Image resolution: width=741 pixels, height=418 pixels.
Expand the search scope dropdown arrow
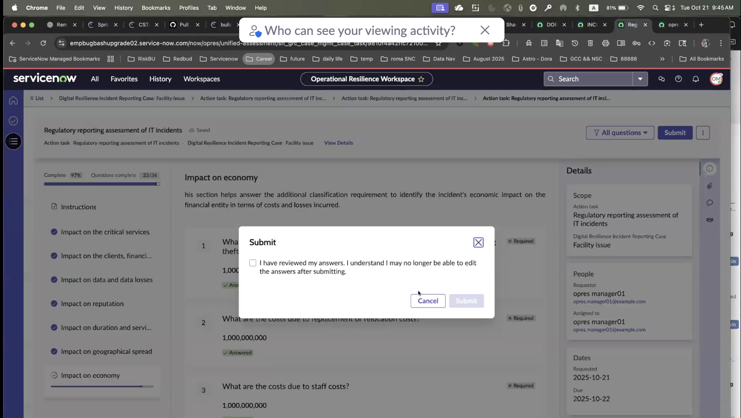click(640, 79)
